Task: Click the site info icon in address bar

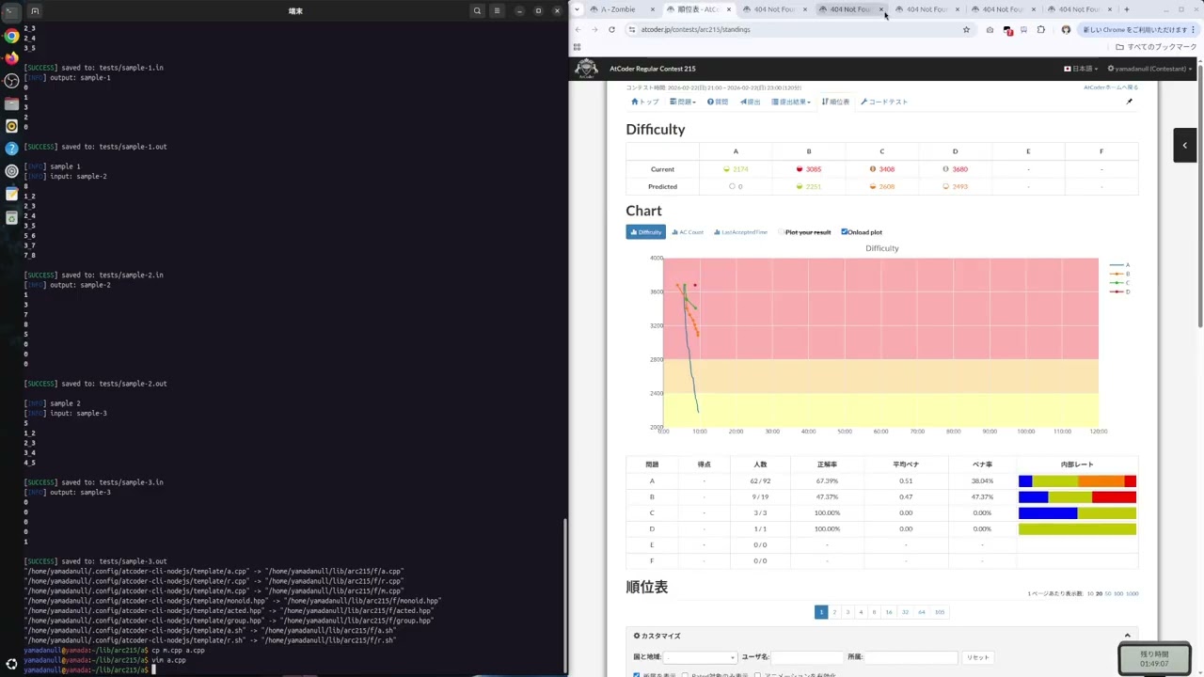Action: 631,29
